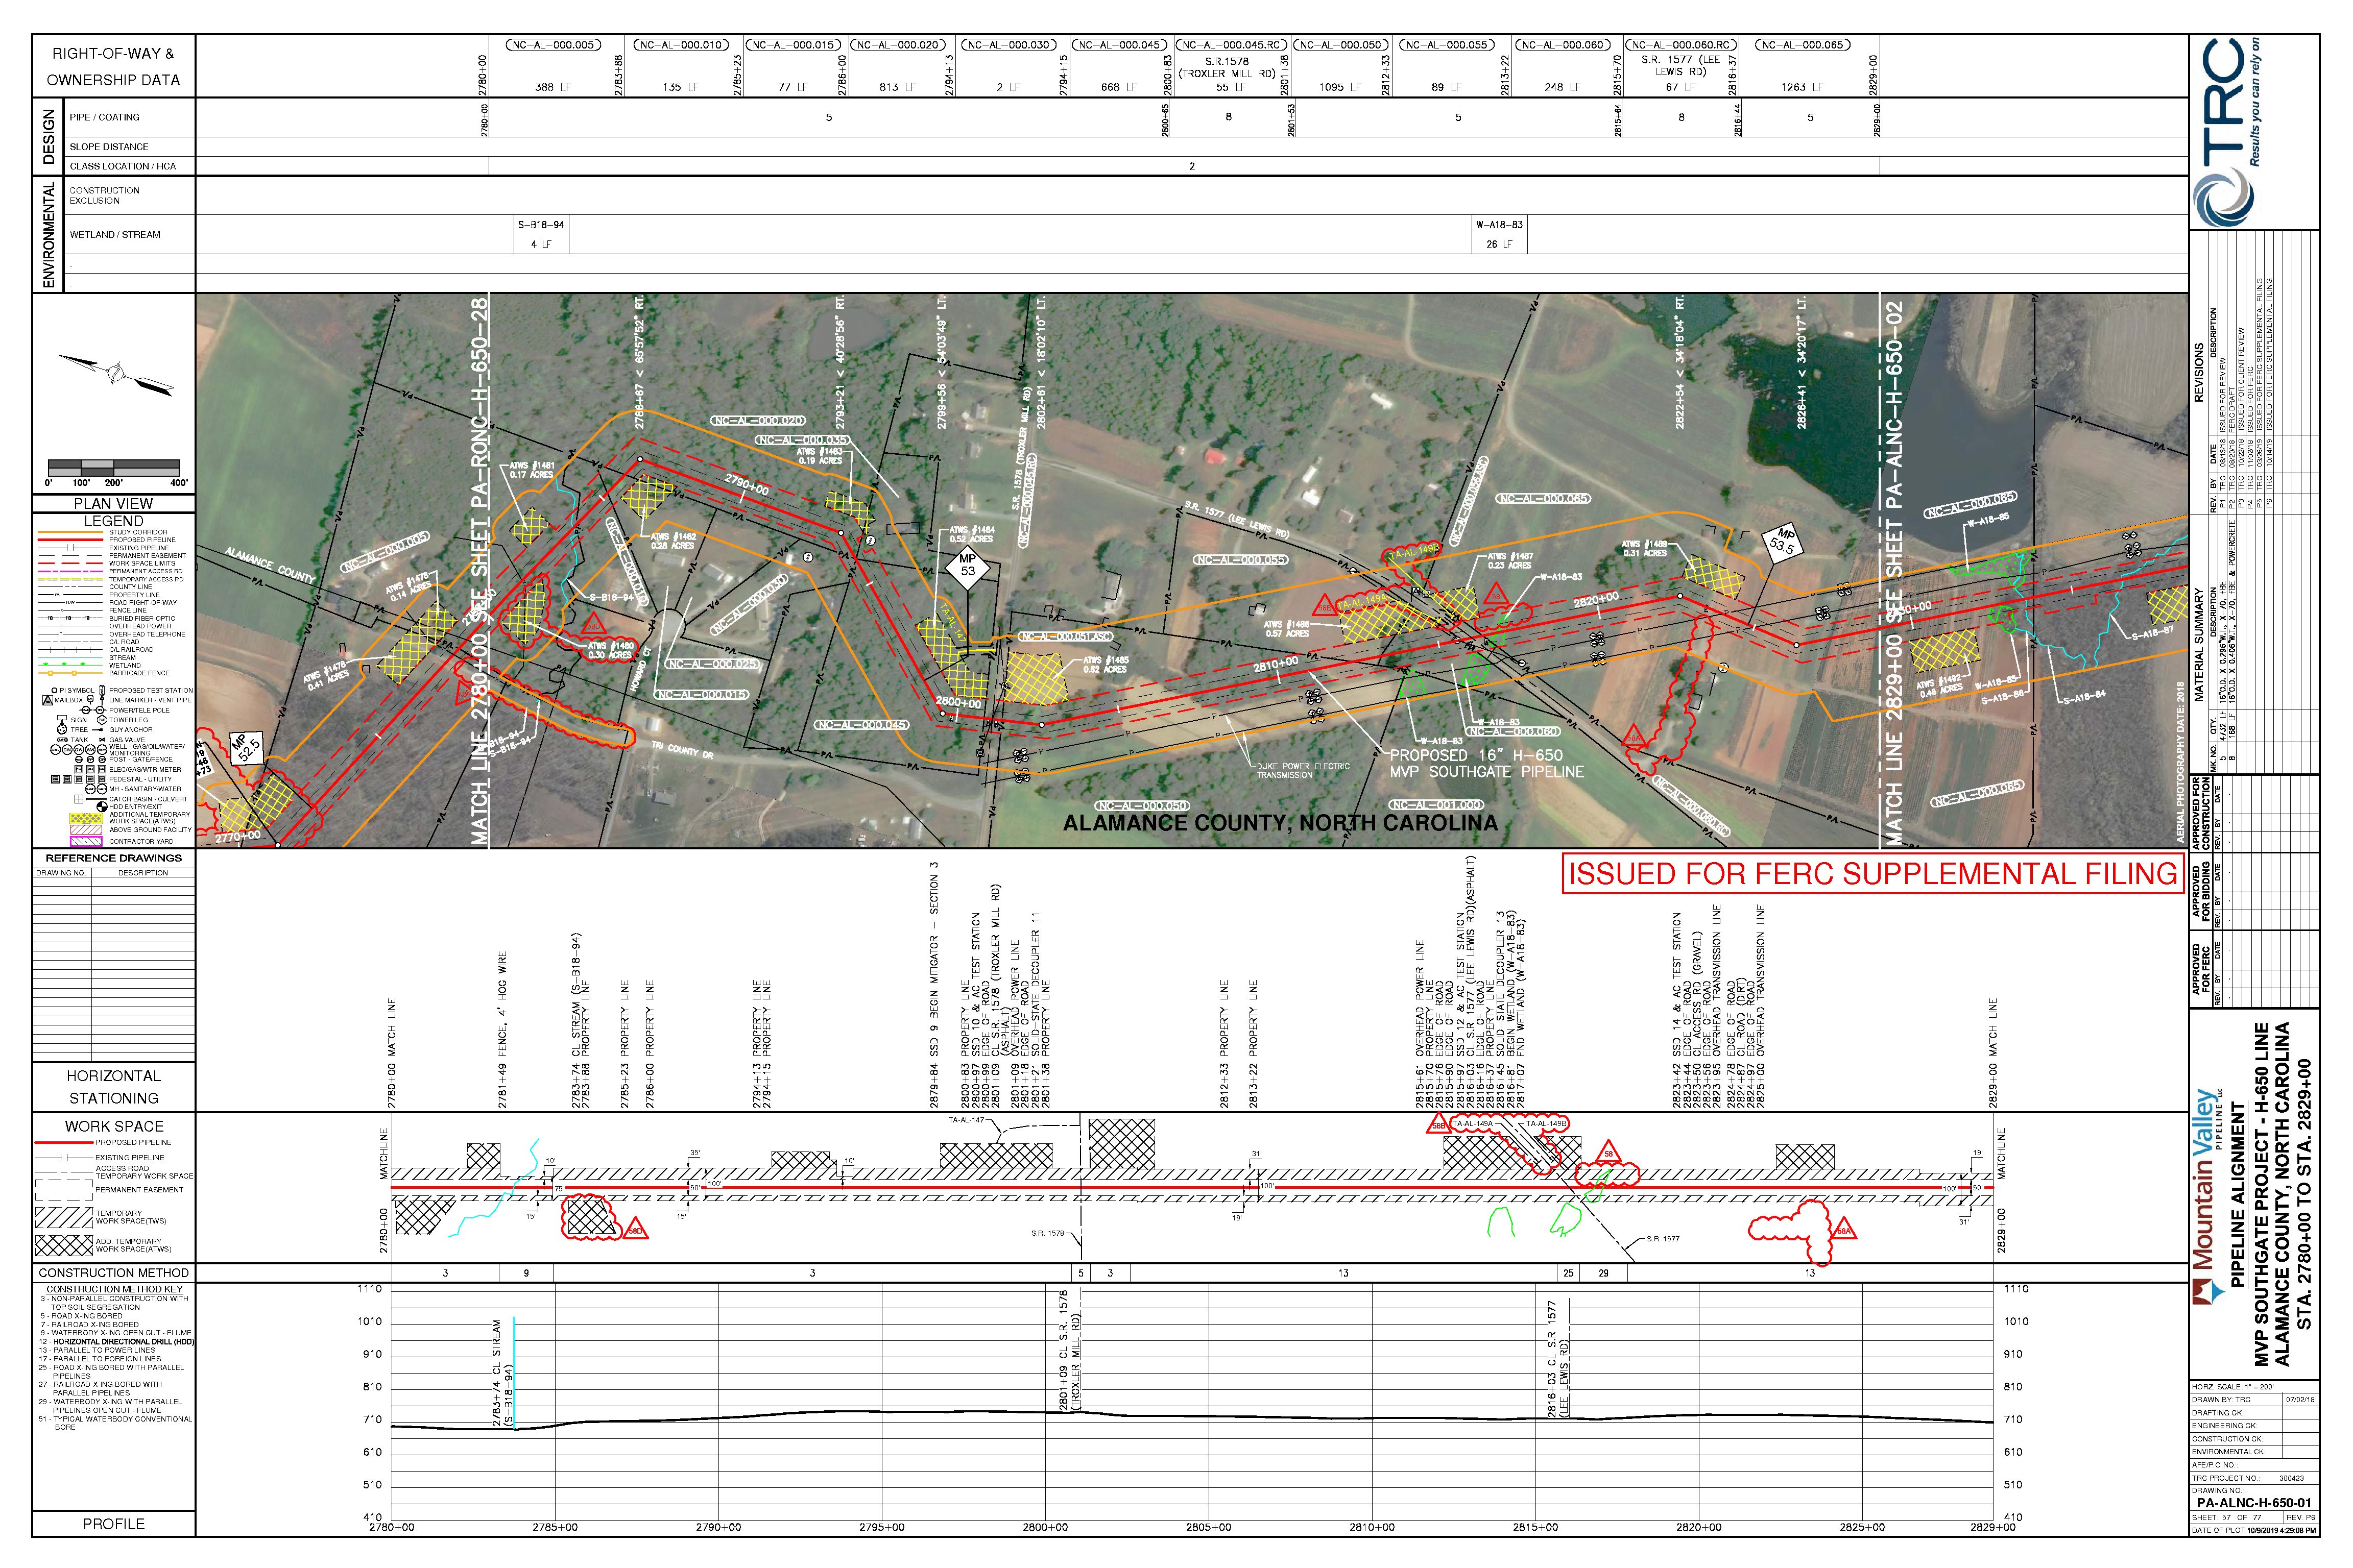Click the REFERENCE DRAWINGS heading
Viewport: 2353px width, 1568px height.
(114, 858)
